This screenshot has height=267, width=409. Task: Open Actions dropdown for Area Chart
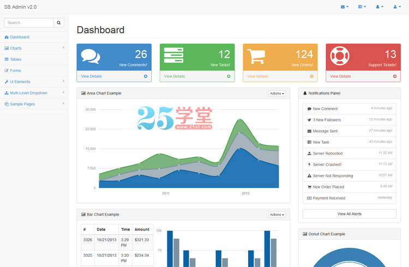[277, 93]
